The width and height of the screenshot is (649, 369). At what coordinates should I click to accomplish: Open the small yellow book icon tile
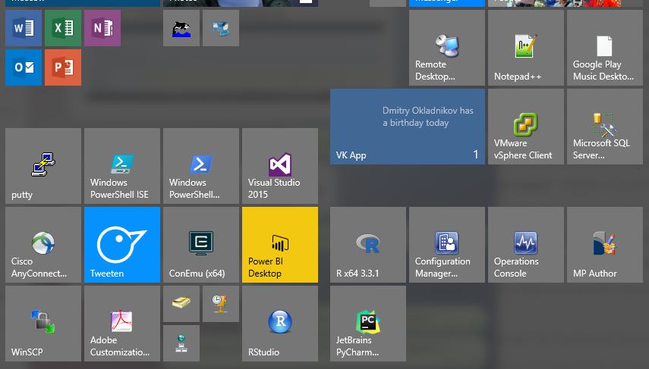click(181, 304)
